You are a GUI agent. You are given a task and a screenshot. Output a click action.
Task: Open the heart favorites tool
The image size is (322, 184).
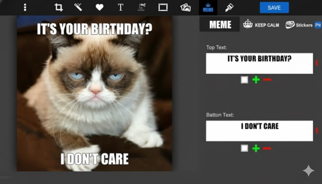point(99,8)
